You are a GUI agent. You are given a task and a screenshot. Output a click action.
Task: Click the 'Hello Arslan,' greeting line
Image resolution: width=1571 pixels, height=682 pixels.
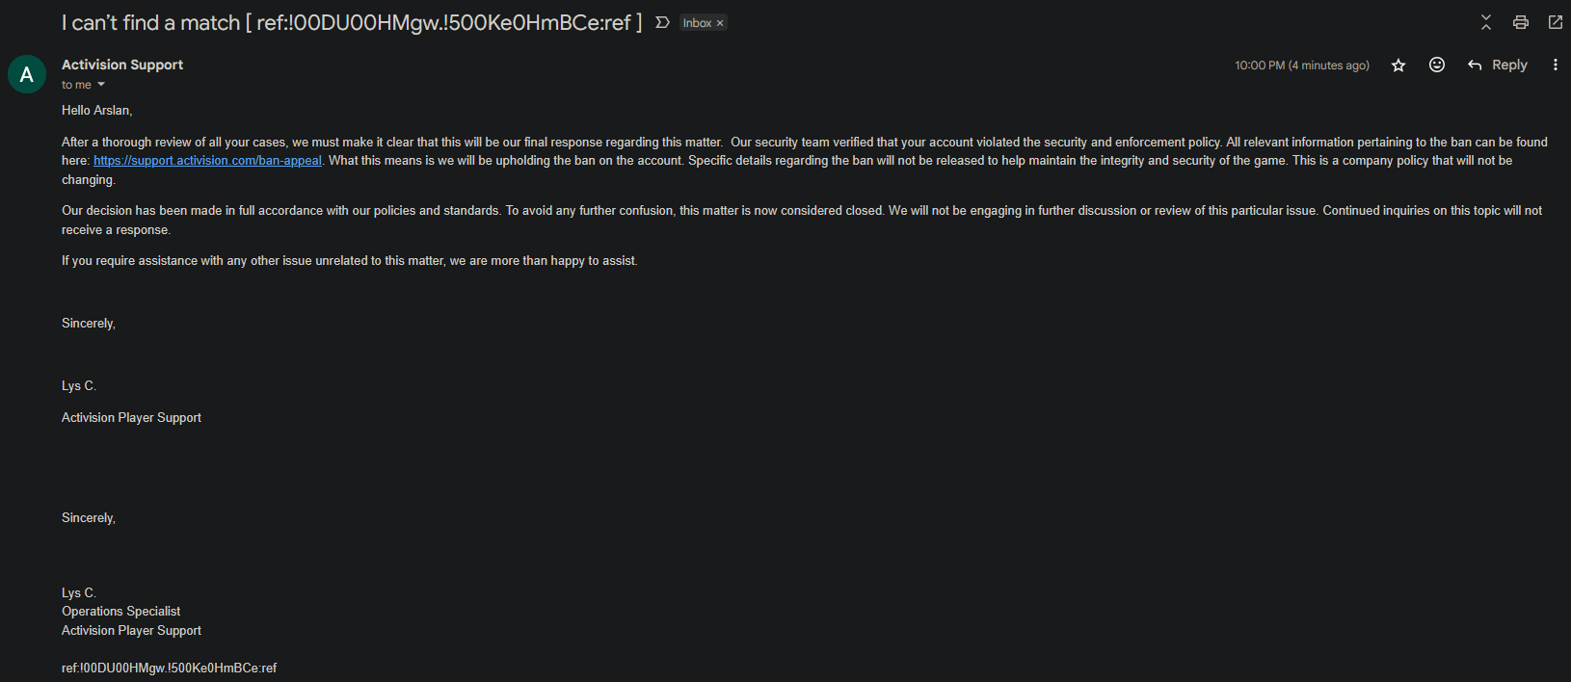[97, 111]
